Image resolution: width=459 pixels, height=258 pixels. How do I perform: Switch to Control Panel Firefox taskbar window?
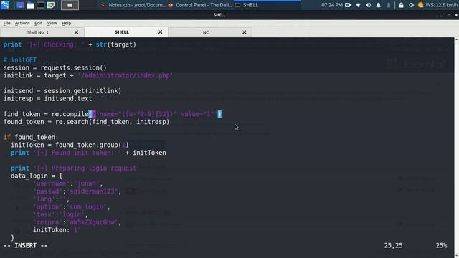tap(201, 5)
